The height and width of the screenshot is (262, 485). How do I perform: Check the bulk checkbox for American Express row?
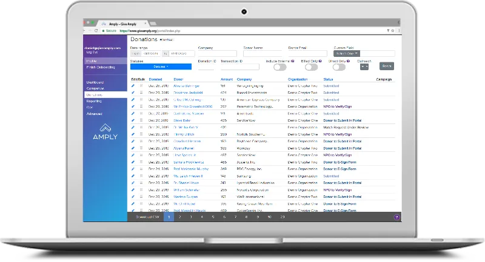tap(141, 99)
